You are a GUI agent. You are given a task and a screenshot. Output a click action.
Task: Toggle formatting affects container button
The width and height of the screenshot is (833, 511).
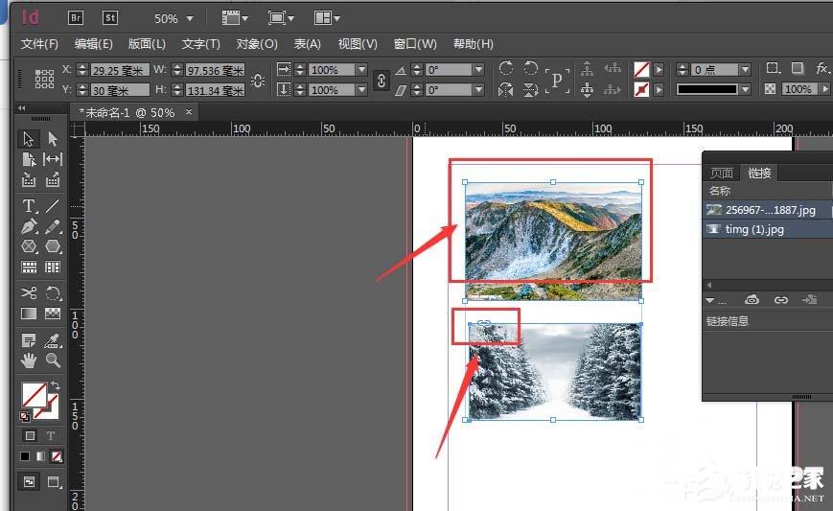point(31,435)
